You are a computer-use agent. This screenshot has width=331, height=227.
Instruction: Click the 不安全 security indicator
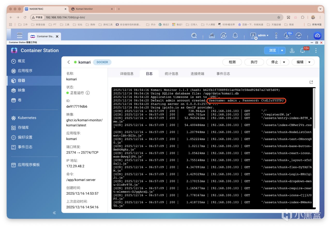(x=37, y=17)
